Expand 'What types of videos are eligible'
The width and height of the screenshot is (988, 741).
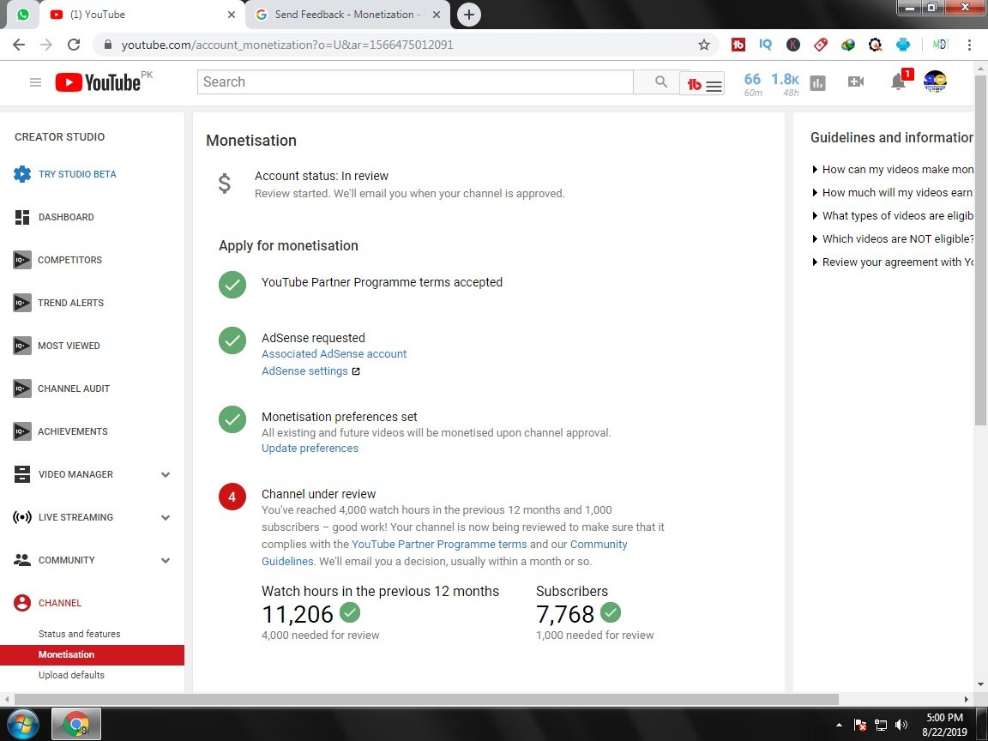[892, 216]
